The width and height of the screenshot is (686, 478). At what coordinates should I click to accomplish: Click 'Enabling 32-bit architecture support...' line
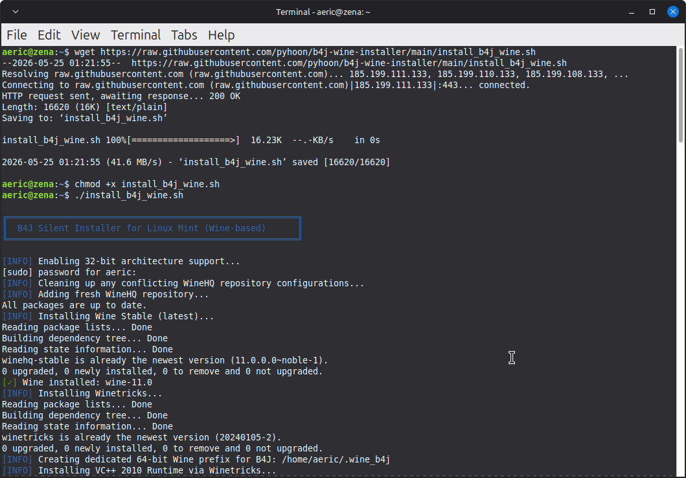point(120,261)
